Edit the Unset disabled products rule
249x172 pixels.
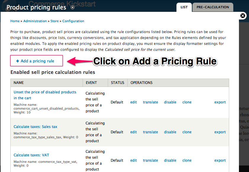pos(133,102)
